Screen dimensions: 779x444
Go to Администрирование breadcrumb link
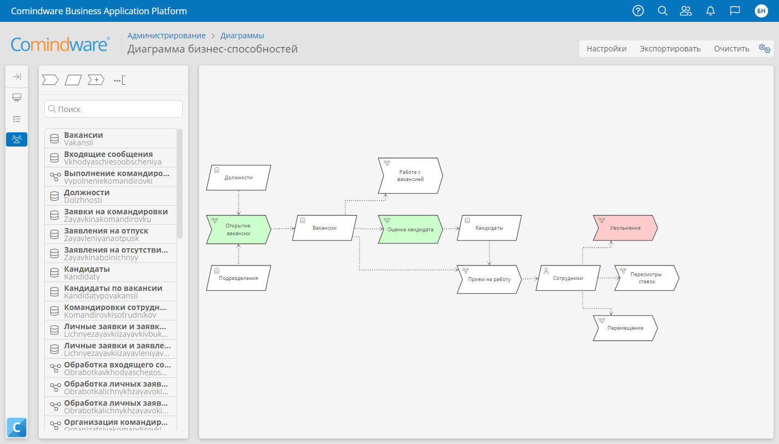[166, 36]
